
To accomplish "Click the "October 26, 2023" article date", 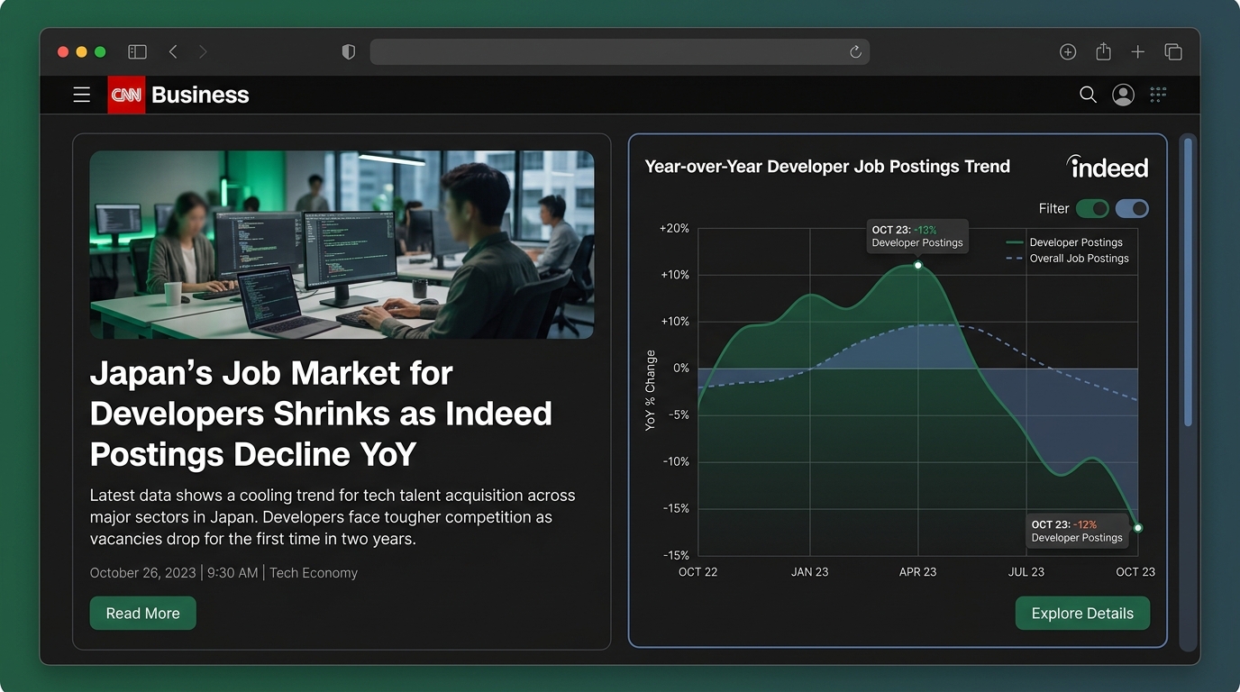I will point(142,573).
